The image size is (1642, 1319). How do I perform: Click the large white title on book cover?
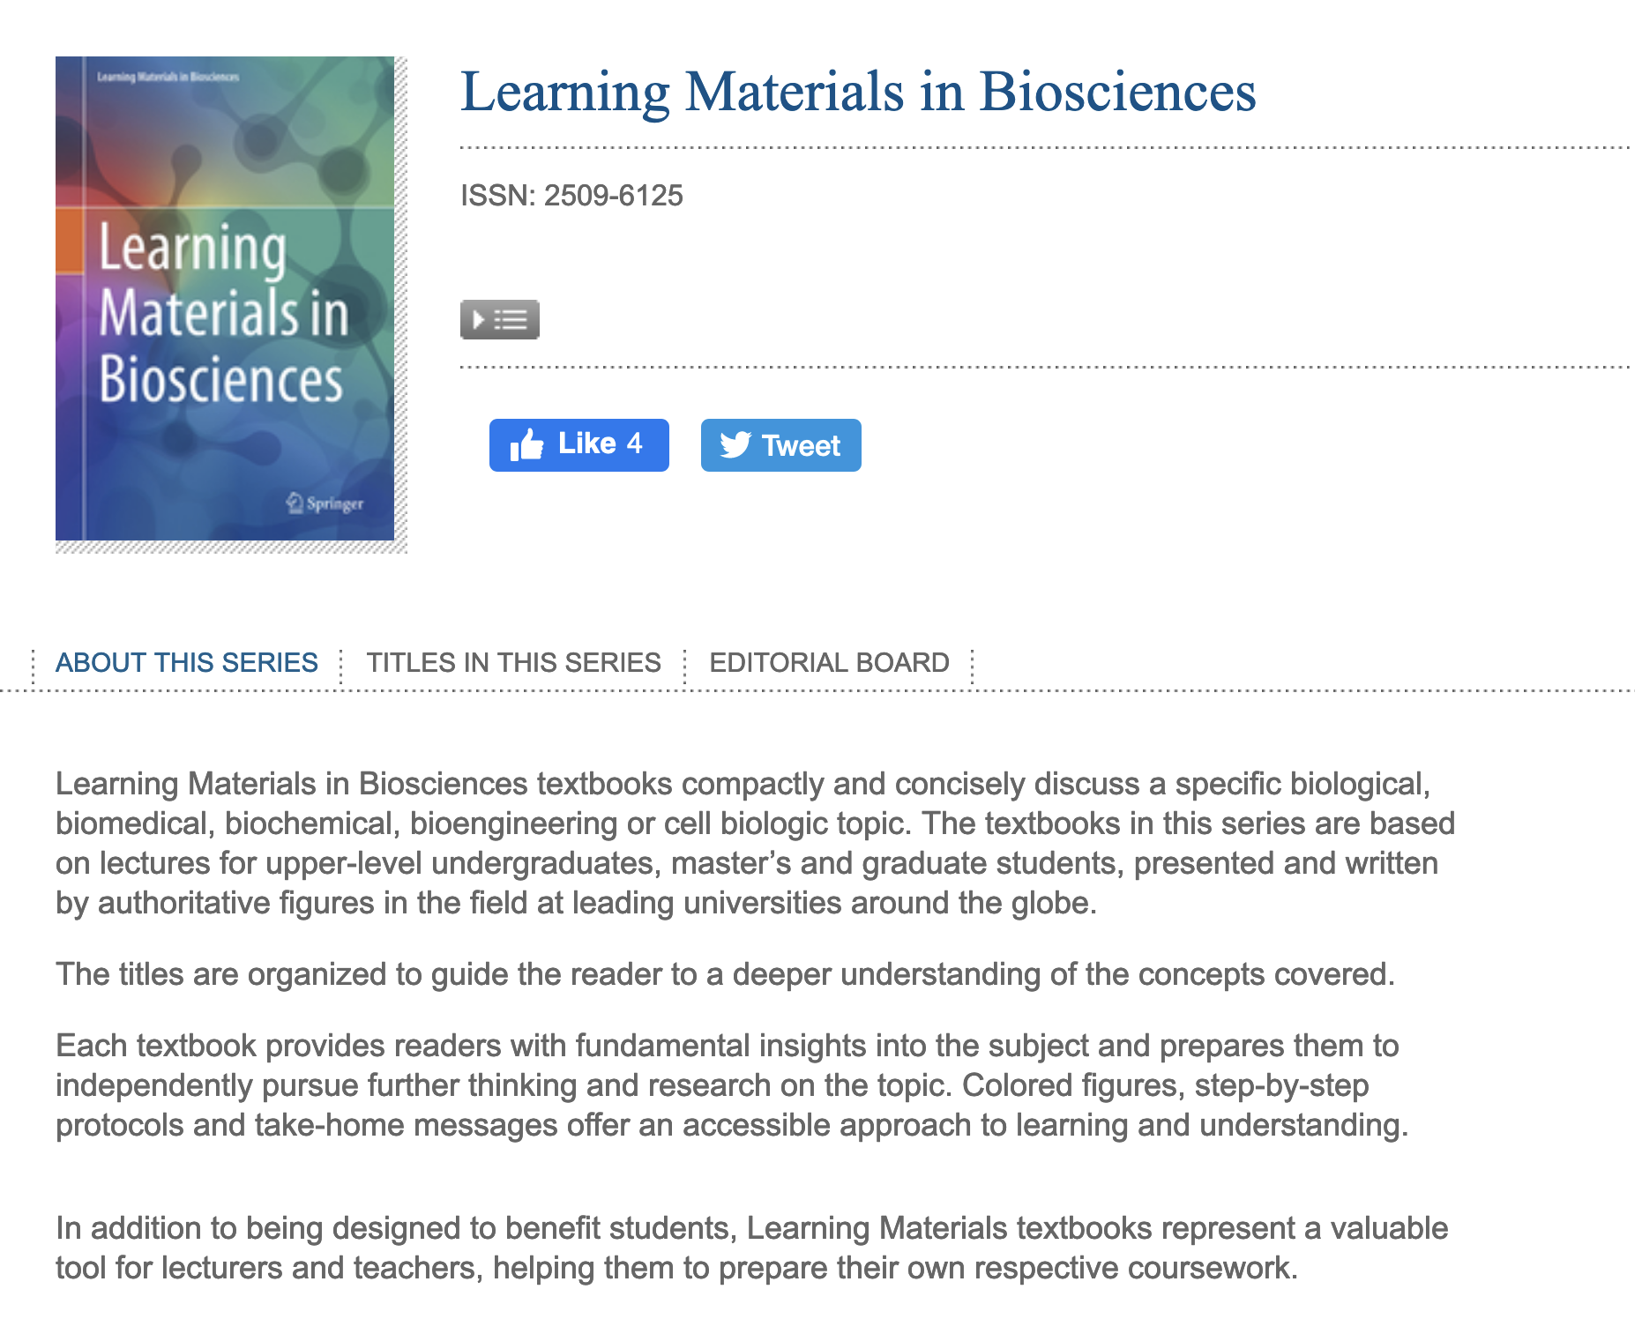tap(223, 313)
